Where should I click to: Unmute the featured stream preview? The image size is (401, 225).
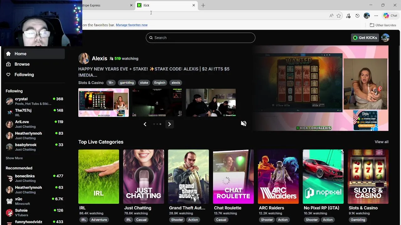click(243, 124)
